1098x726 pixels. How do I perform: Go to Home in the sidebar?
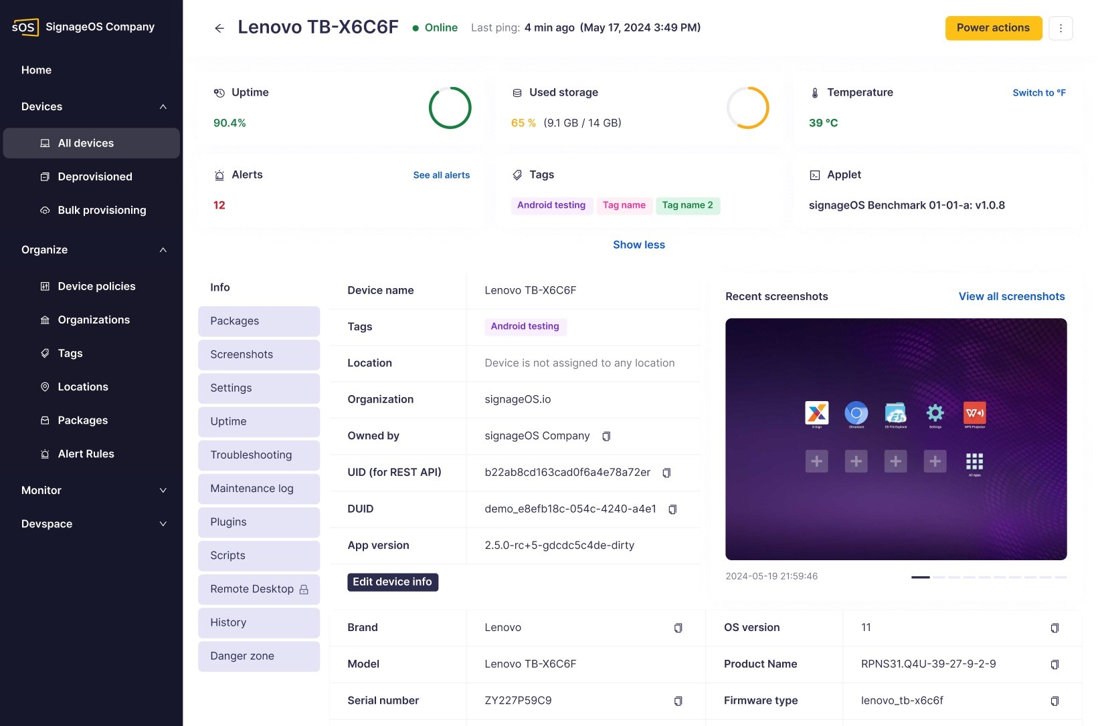click(36, 70)
